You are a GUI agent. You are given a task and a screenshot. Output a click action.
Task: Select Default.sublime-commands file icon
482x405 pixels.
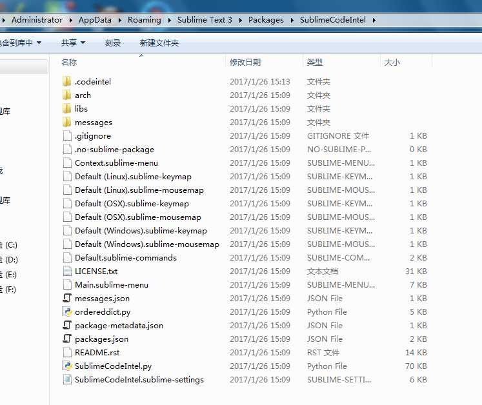(67, 257)
